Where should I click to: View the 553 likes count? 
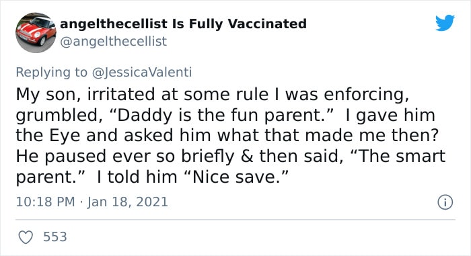55,237
